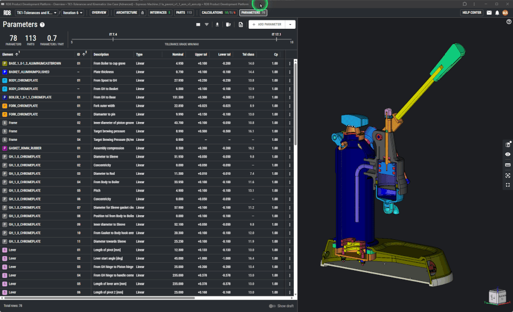Open row menu for BASKET_ALUMINUMPOLISHED
This screenshot has height=312, width=513.
pyautogui.click(x=290, y=72)
